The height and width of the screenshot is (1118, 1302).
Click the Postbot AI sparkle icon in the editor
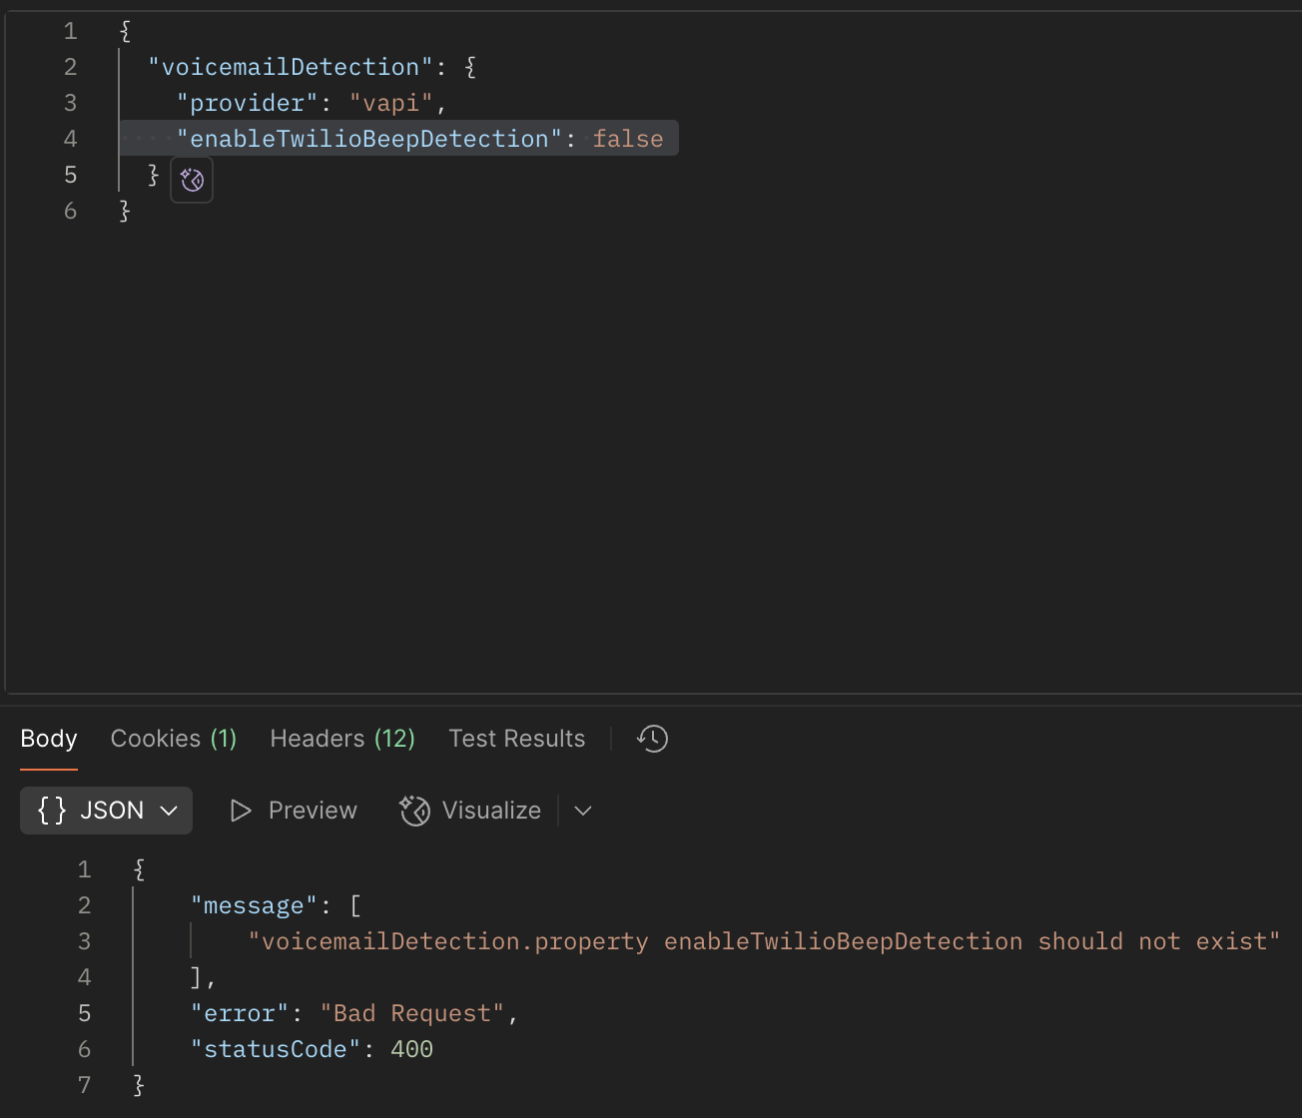[x=191, y=180]
